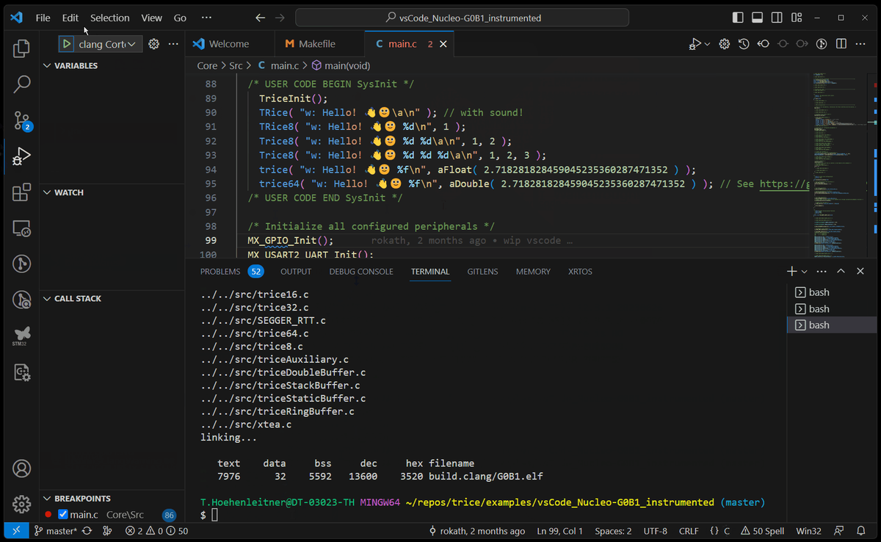Image resolution: width=881 pixels, height=542 pixels.
Task: Open Accounts menu icon
Action: (x=22, y=468)
